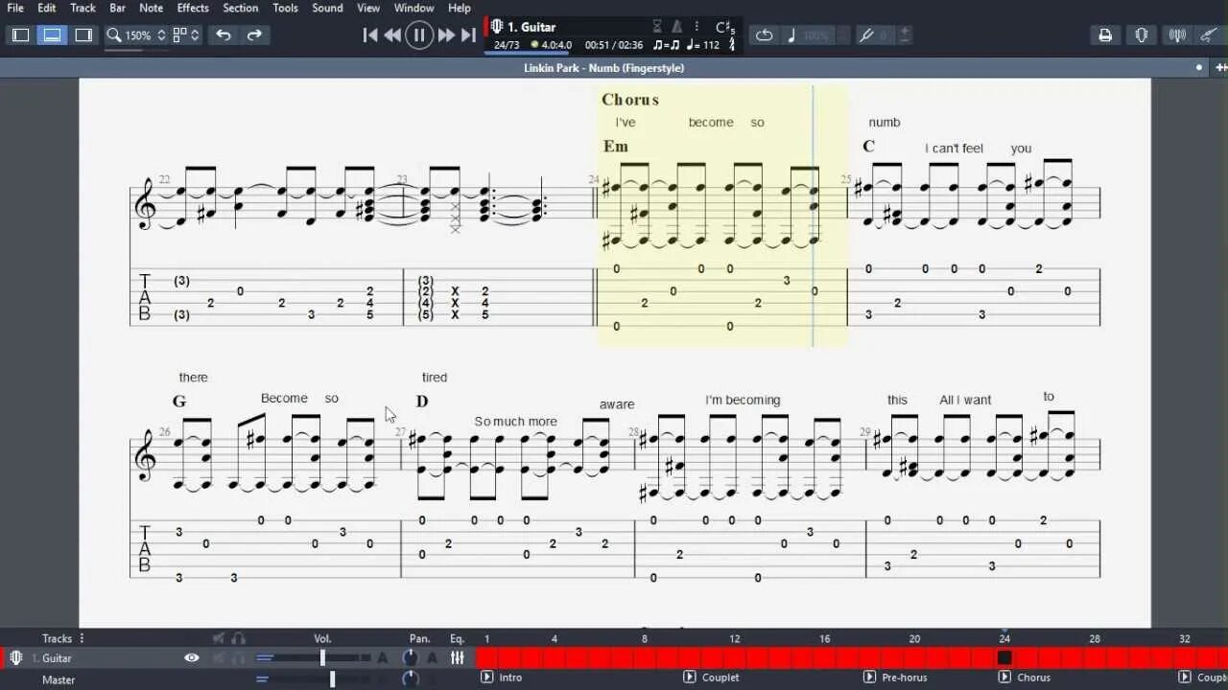Open the Tracks options three-dots menu
Viewport: 1228px width, 690px height.
click(82, 638)
